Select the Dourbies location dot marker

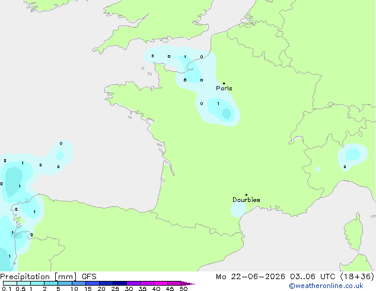246,195
